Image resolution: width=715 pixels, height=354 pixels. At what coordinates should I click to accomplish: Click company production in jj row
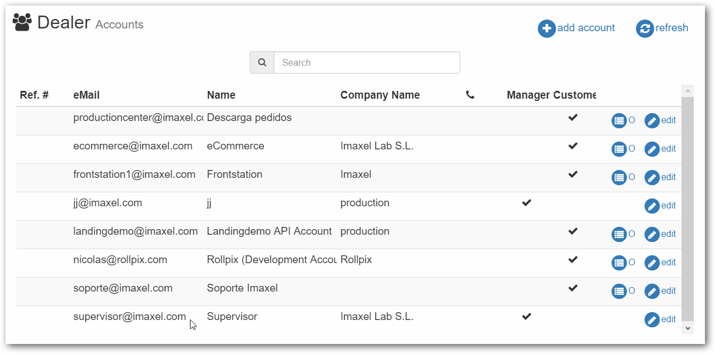pos(365,203)
